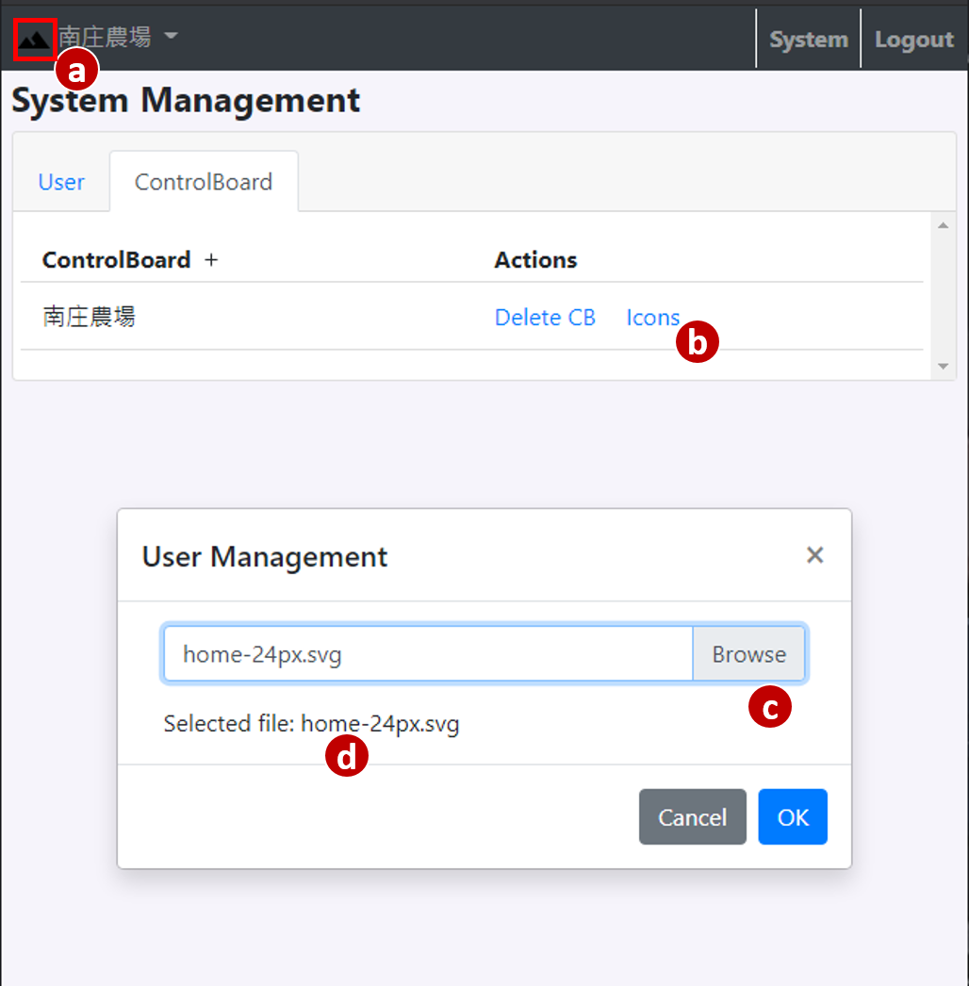969x986 pixels.
Task: Click the Browse button
Action: click(x=748, y=654)
